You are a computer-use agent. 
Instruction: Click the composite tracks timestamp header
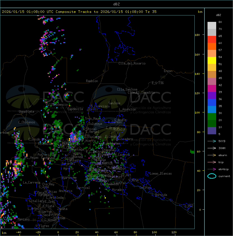point(79,12)
